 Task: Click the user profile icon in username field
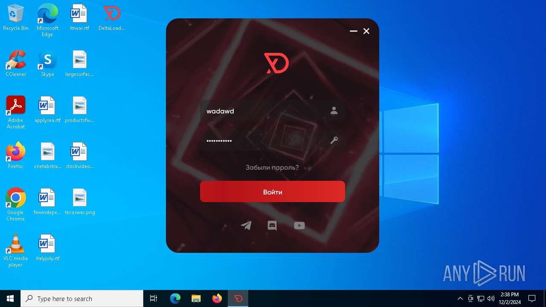334,110
